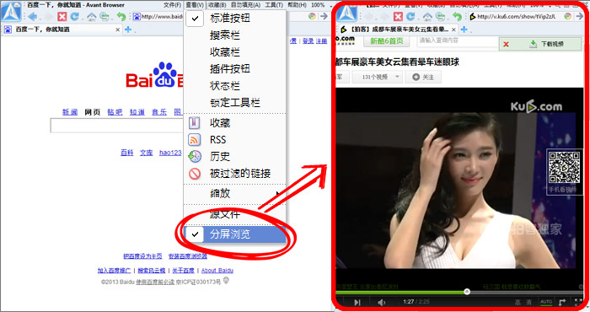Click the video progress slider handle

(467, 292)
